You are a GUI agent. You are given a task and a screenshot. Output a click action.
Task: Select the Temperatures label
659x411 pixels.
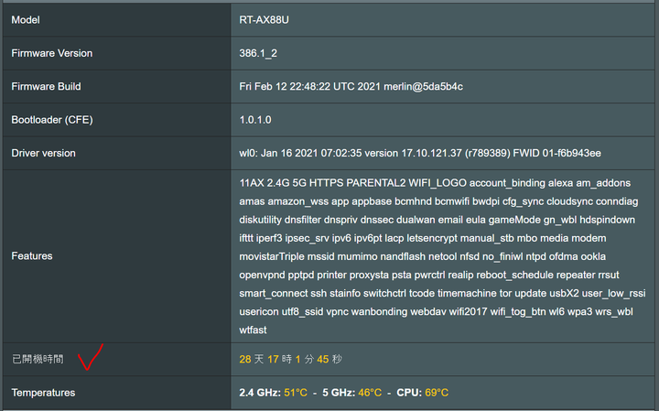[x=43, y=393]
